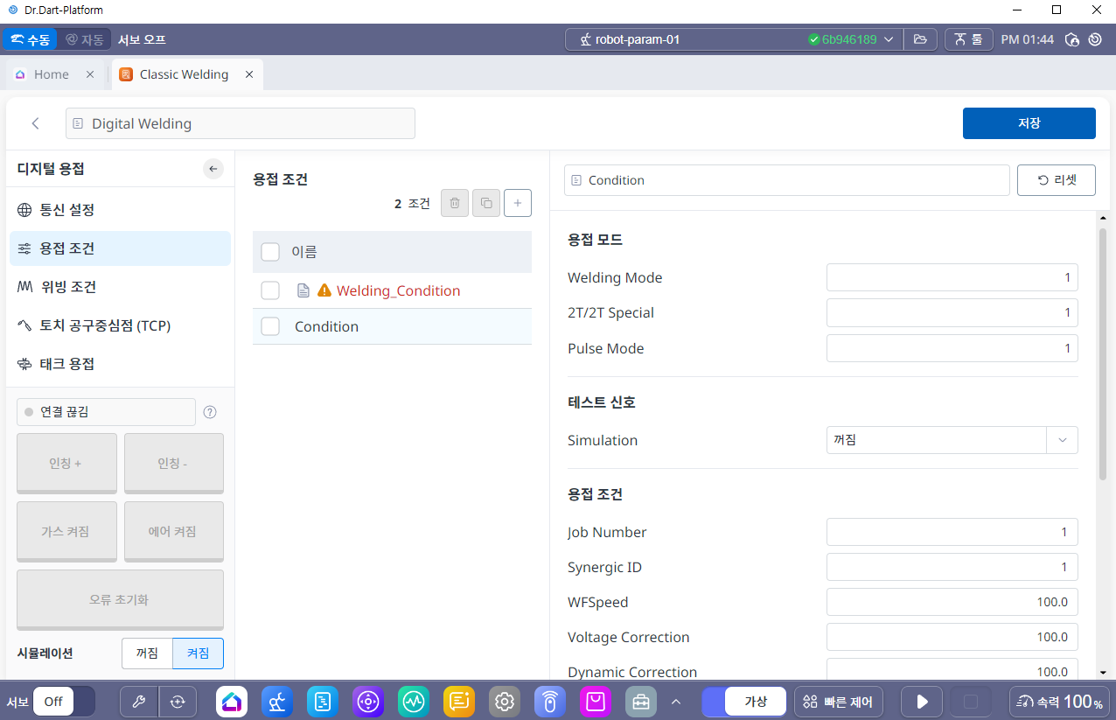Tick the checkbox beside Condition row

pyautogui.click(x=270, y=326)
